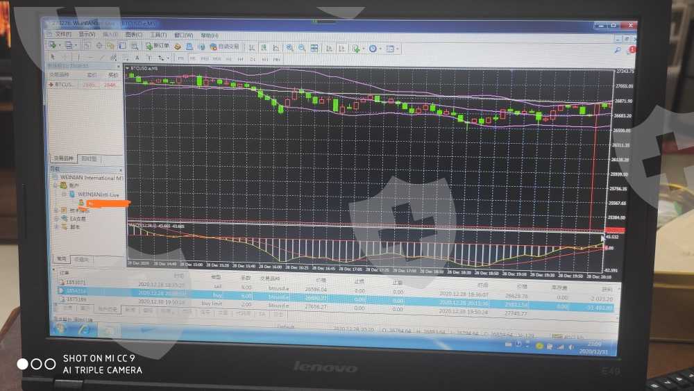Screen dimensions: 694x391
Task: Switch chart to M5 timeframe
Action: point(192,58)
